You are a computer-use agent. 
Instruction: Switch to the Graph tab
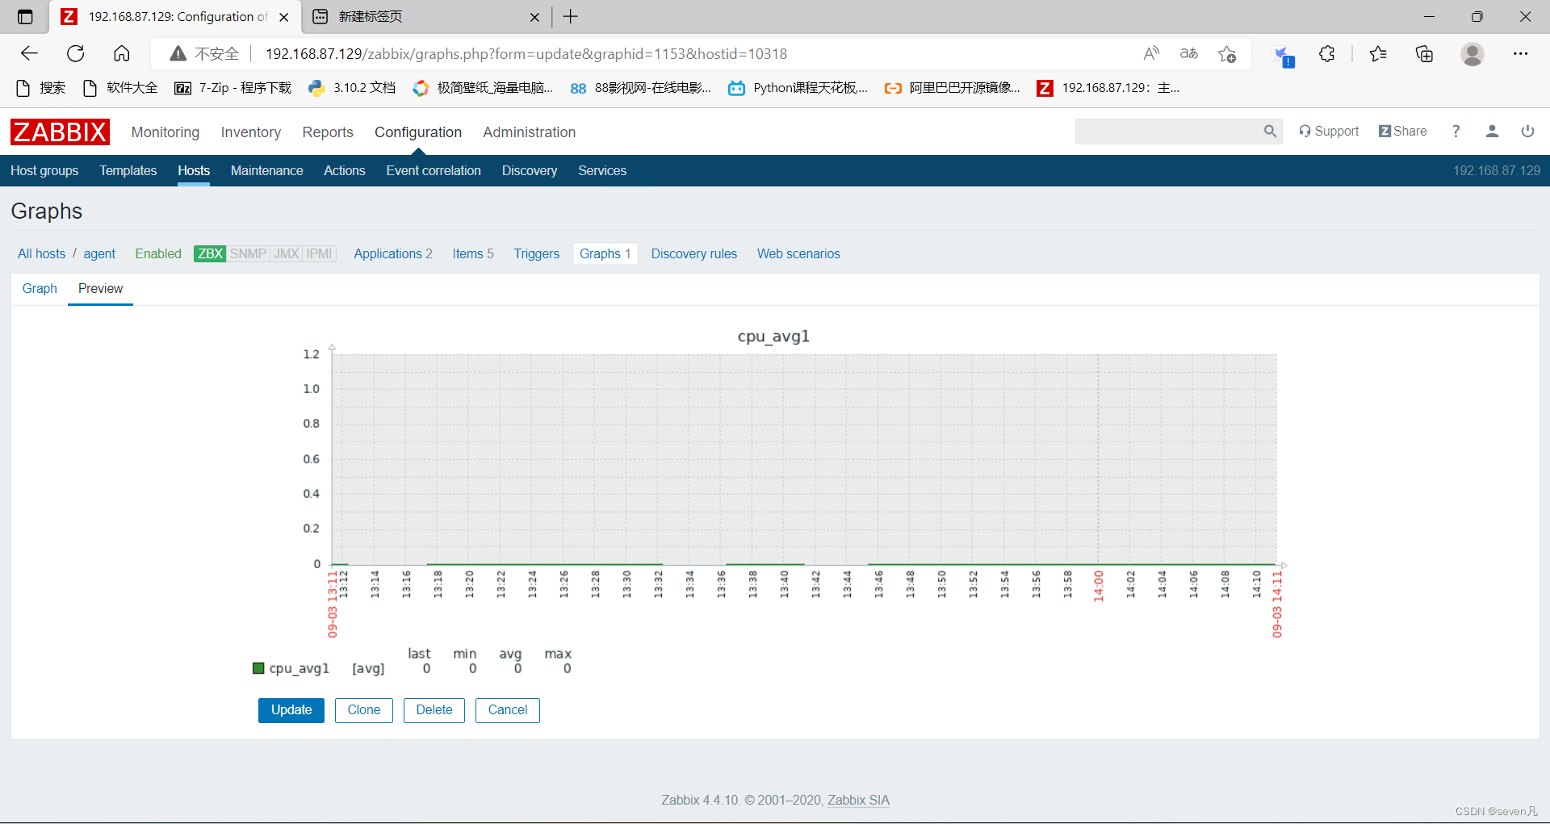tap(40, 289)
